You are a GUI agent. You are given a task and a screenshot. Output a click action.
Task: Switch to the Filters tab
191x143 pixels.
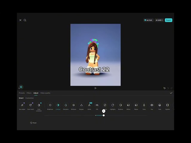click(x=29, y=93)
